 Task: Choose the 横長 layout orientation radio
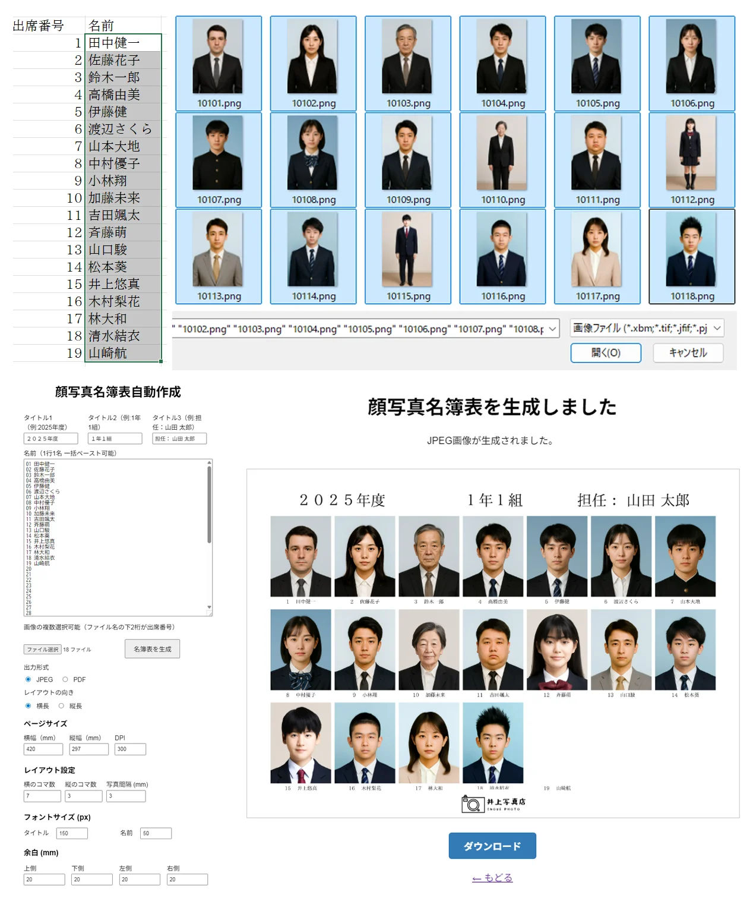[28, 706]
